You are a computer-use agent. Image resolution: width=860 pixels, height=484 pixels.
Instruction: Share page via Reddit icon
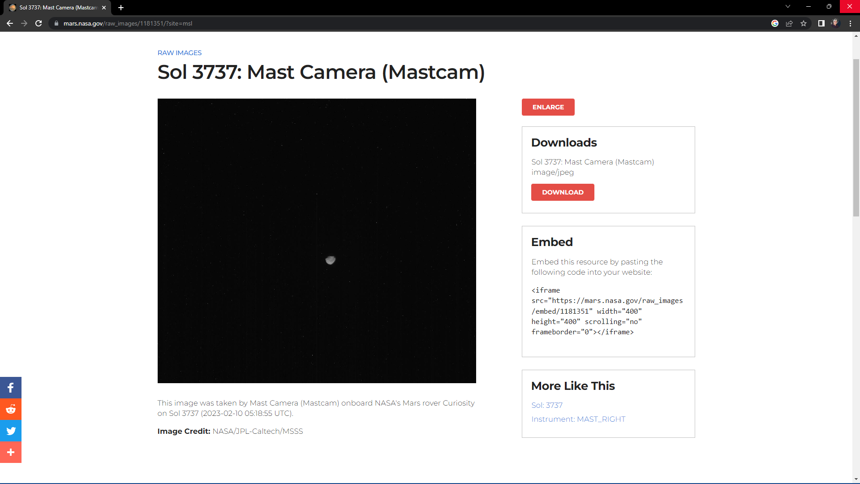click(x=11, y=409)
